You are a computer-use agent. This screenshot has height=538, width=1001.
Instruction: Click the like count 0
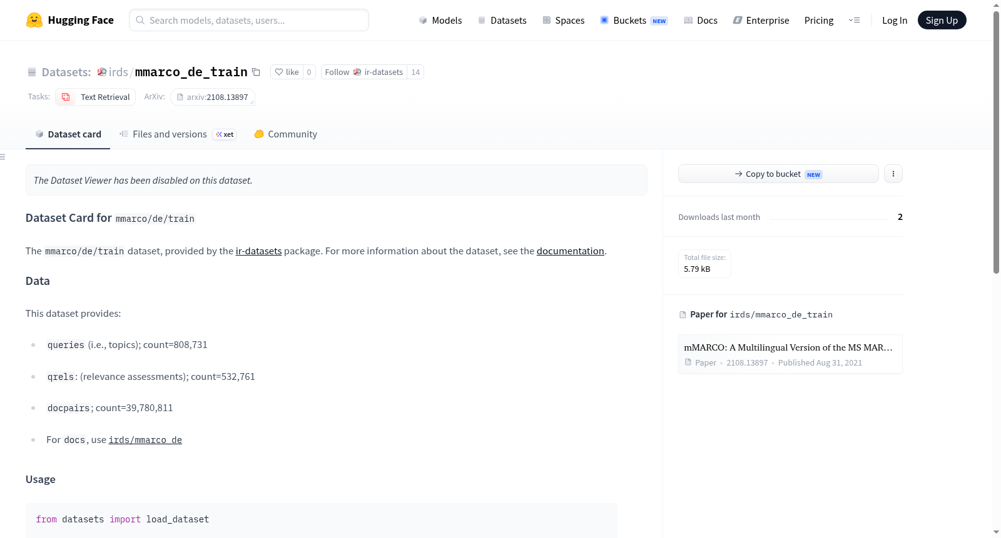[x=309, y=72]
